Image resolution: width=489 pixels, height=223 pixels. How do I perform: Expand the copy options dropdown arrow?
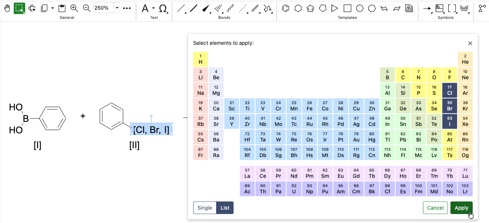click(x=53, y=8)
